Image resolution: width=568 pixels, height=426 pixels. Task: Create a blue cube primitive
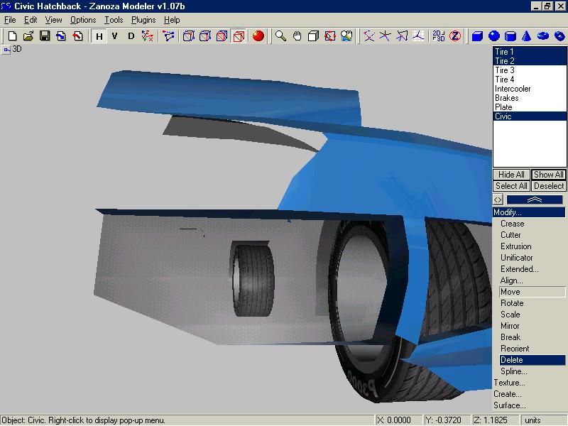(478, 35)
